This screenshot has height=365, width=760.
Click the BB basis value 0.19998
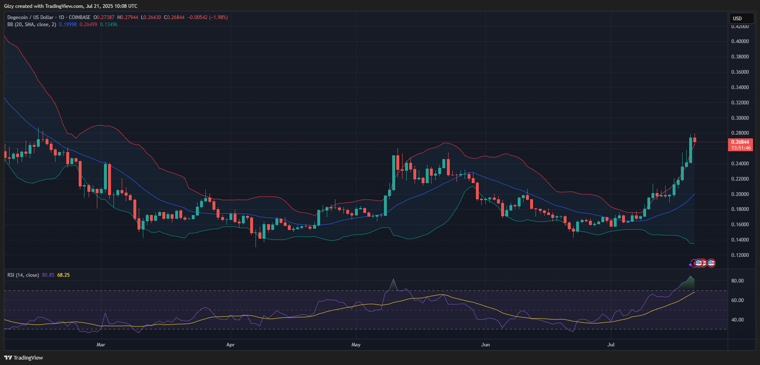pyautogui.click(x=68, y=24)
